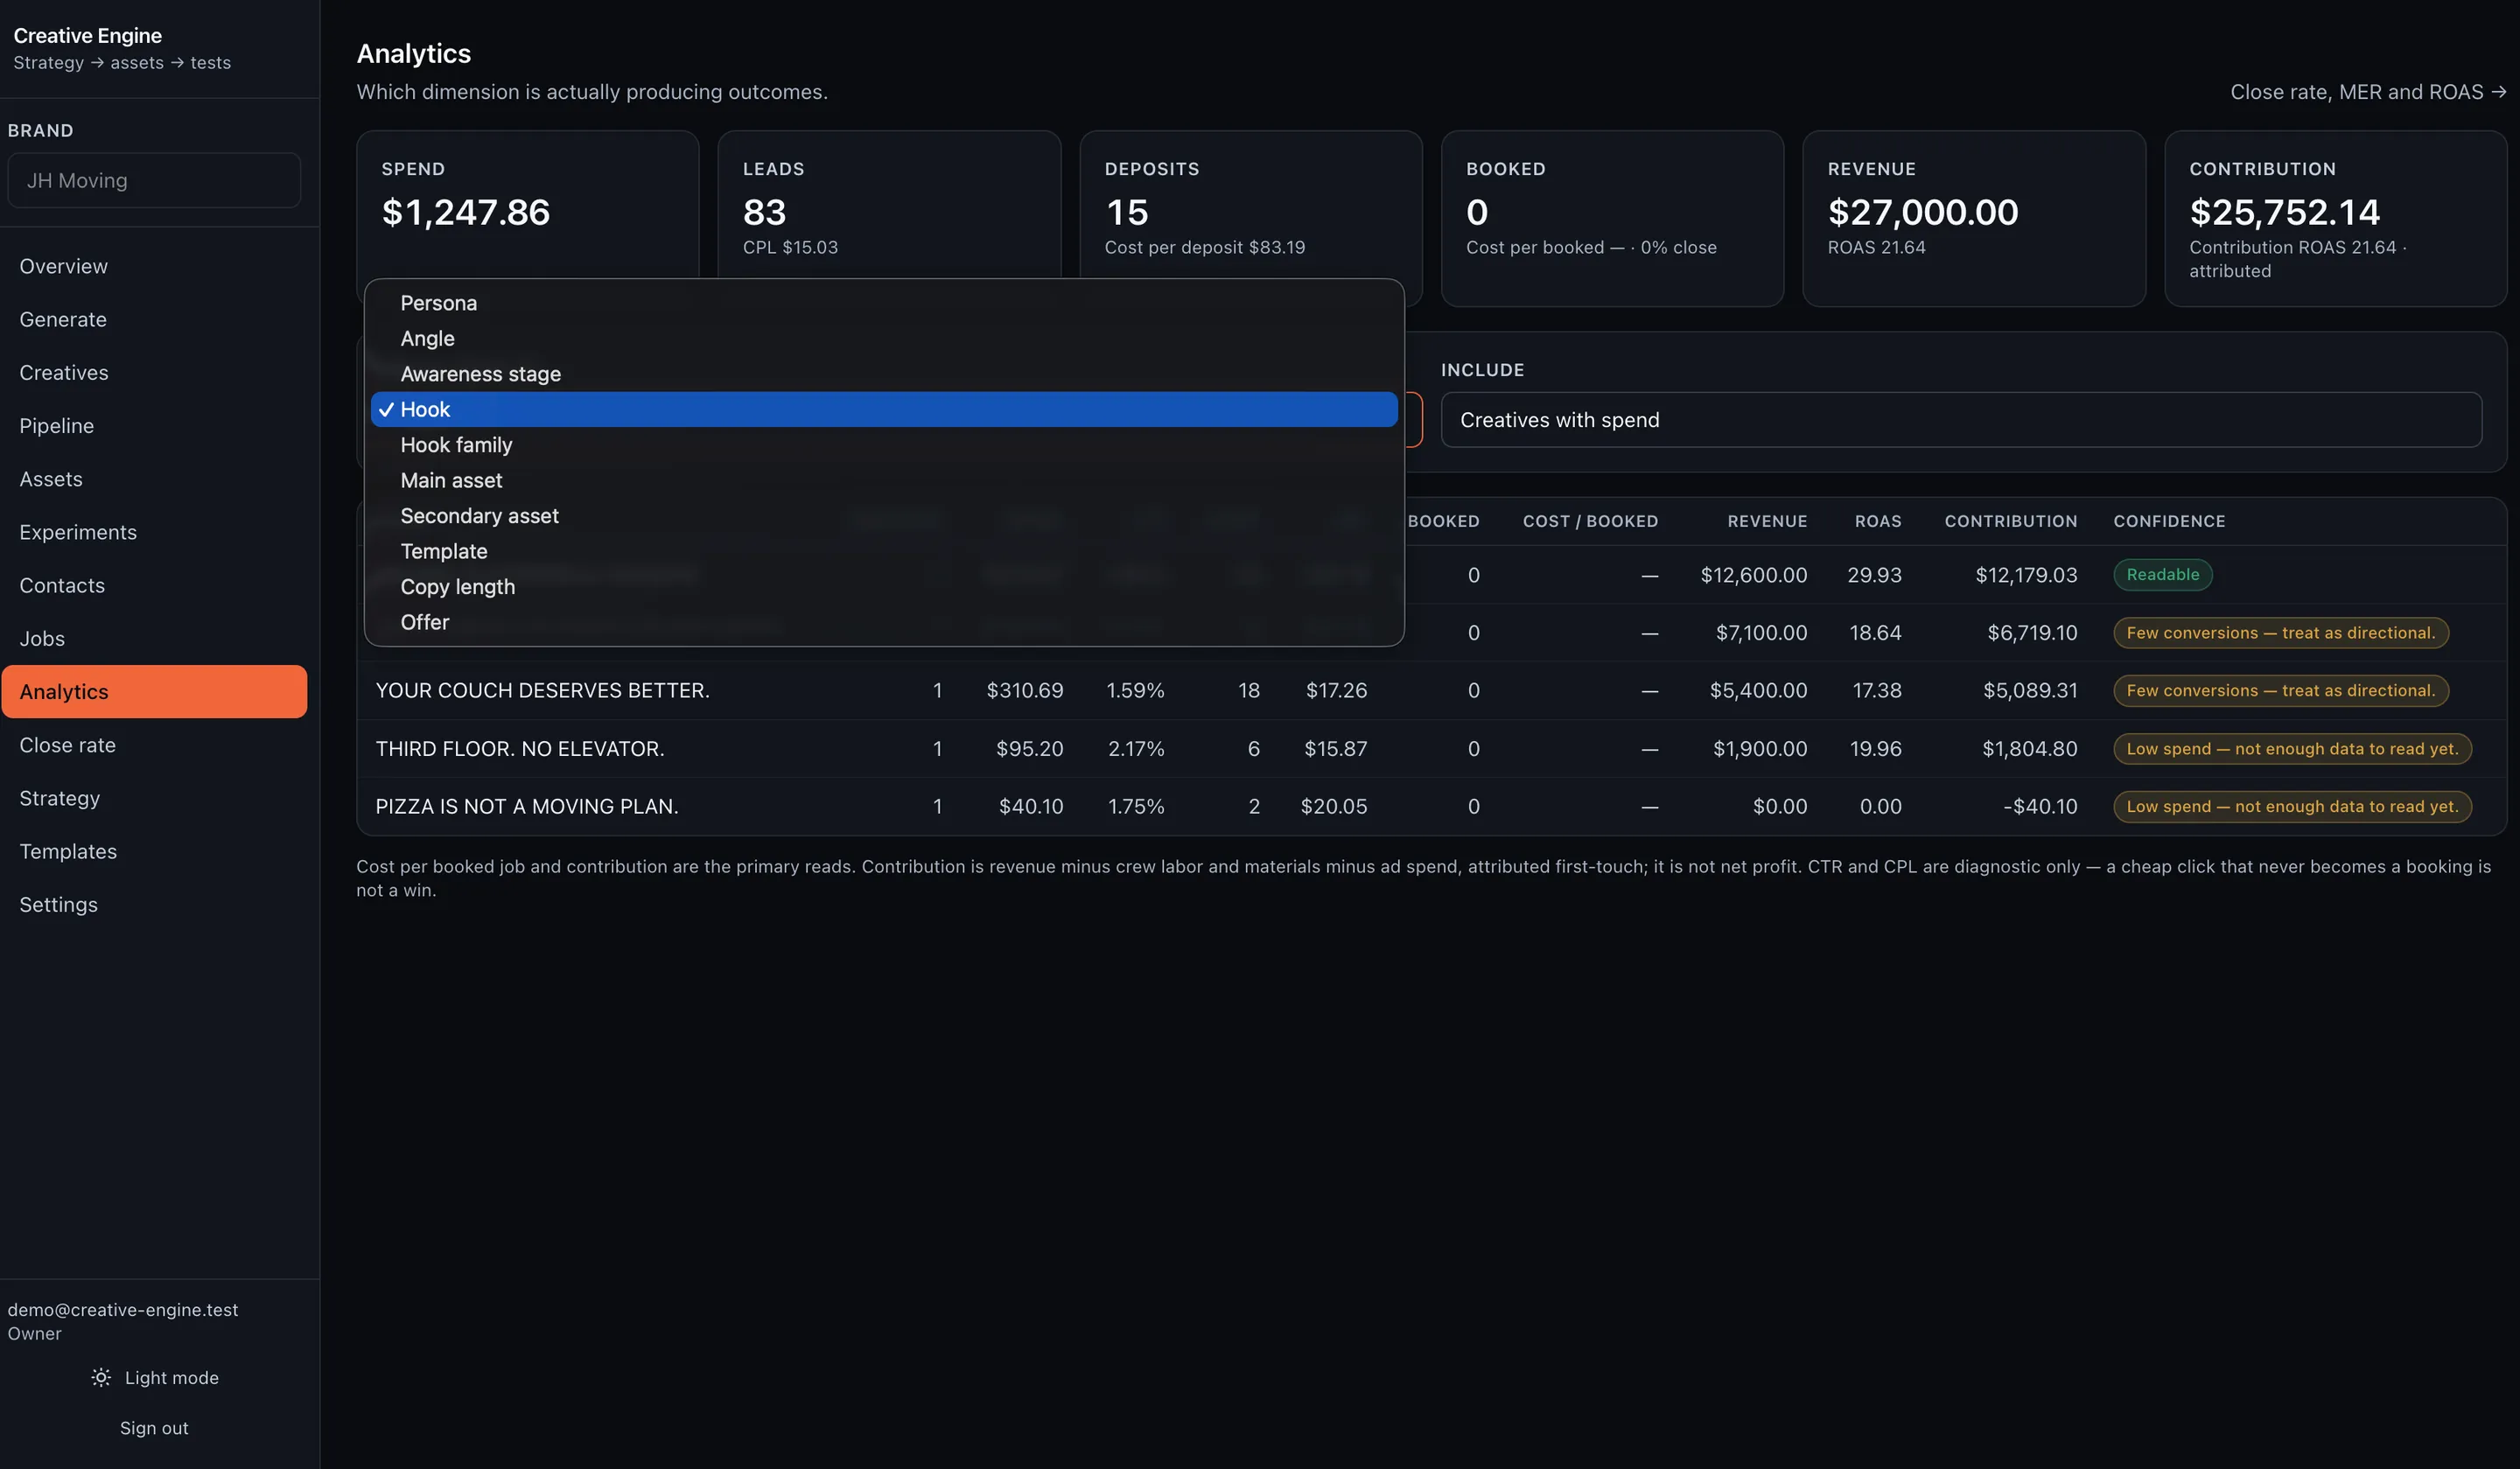This screenshot has width=2520, height=1469.
Task: Click the Cost / Booked column header
Action: (x=1590, y=521)
